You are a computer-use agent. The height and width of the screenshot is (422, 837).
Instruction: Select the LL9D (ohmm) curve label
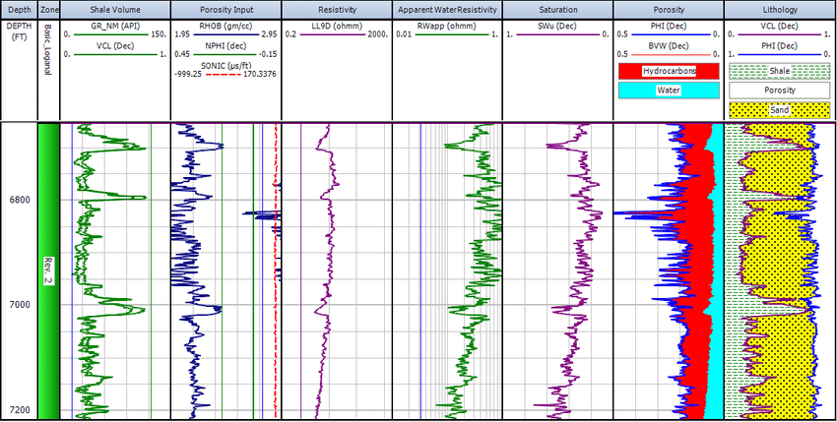click(337, 26)
